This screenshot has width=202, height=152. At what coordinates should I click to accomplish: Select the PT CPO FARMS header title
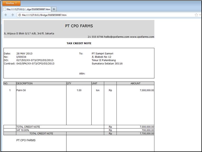[79, 26]
